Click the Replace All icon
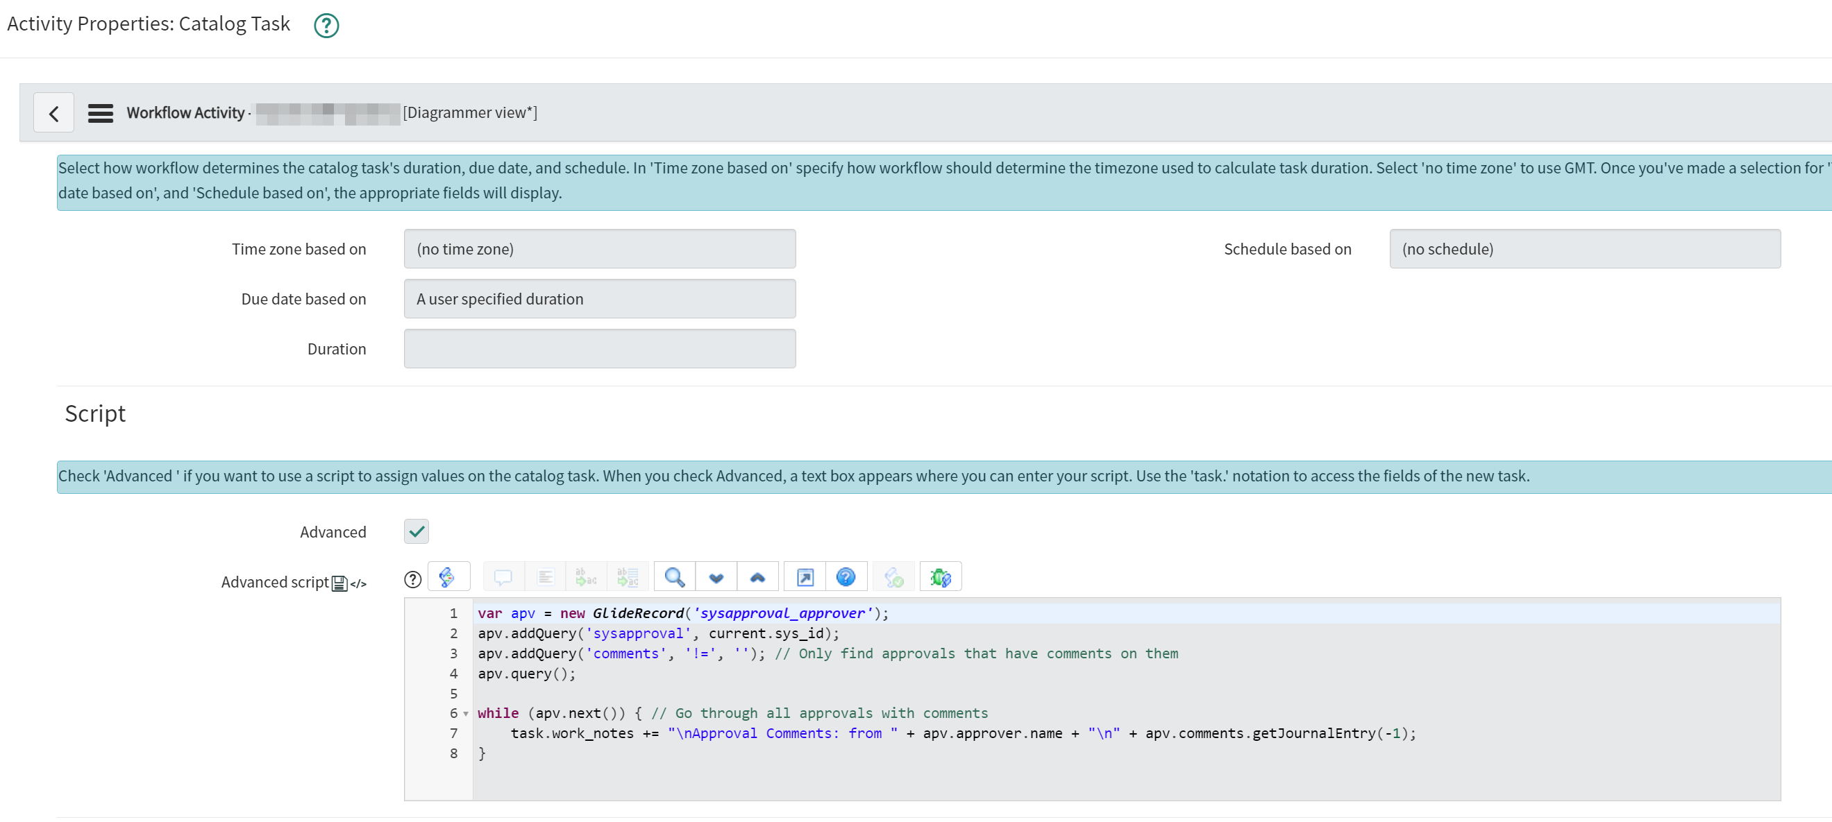 tap(628, 576)
